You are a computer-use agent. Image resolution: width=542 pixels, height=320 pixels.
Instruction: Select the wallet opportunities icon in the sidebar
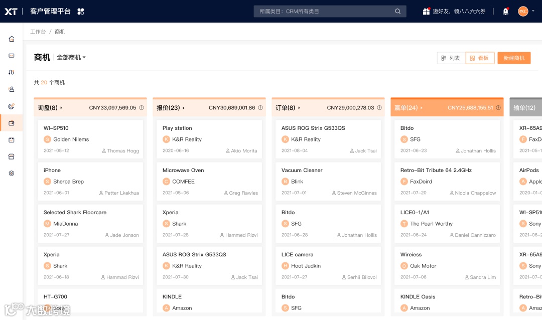[12, 123]
